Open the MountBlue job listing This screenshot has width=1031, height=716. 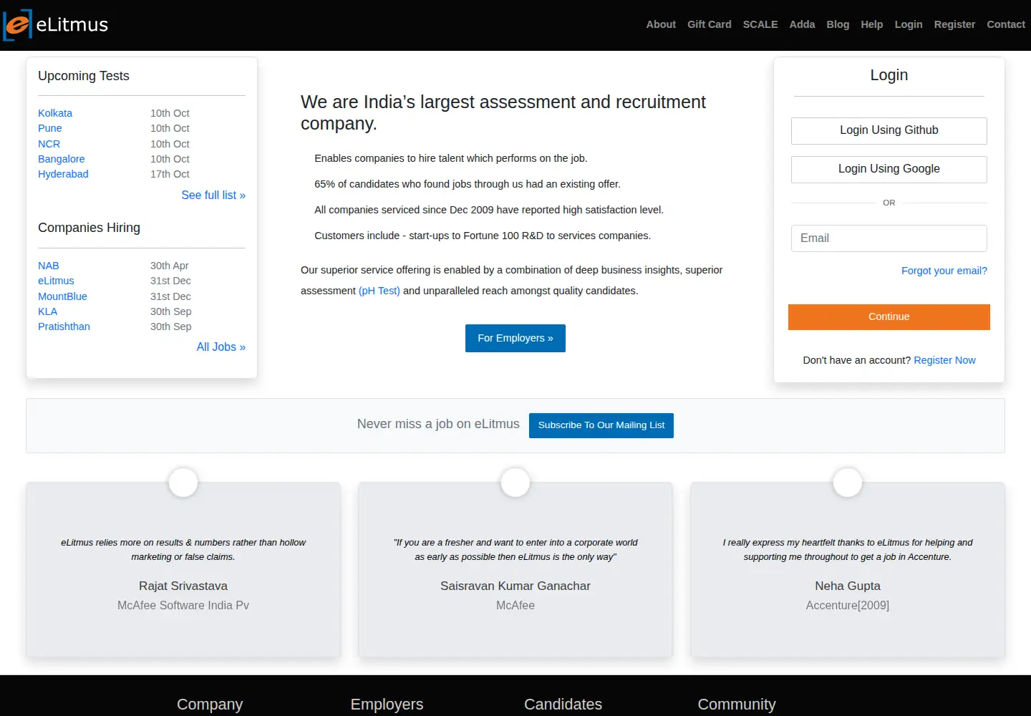(x=62, y=296)
